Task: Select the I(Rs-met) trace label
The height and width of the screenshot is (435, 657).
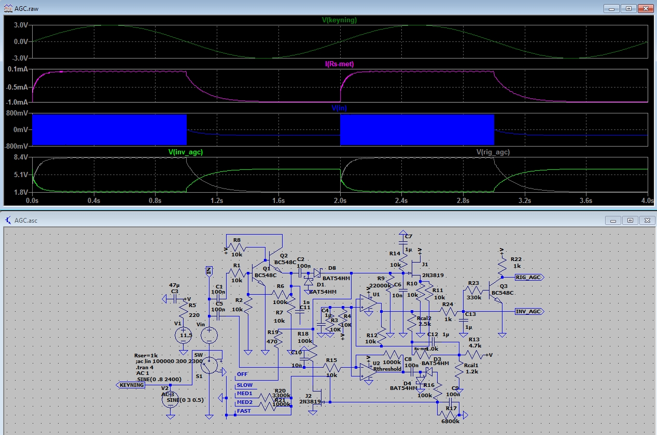Action: [339, 64]
